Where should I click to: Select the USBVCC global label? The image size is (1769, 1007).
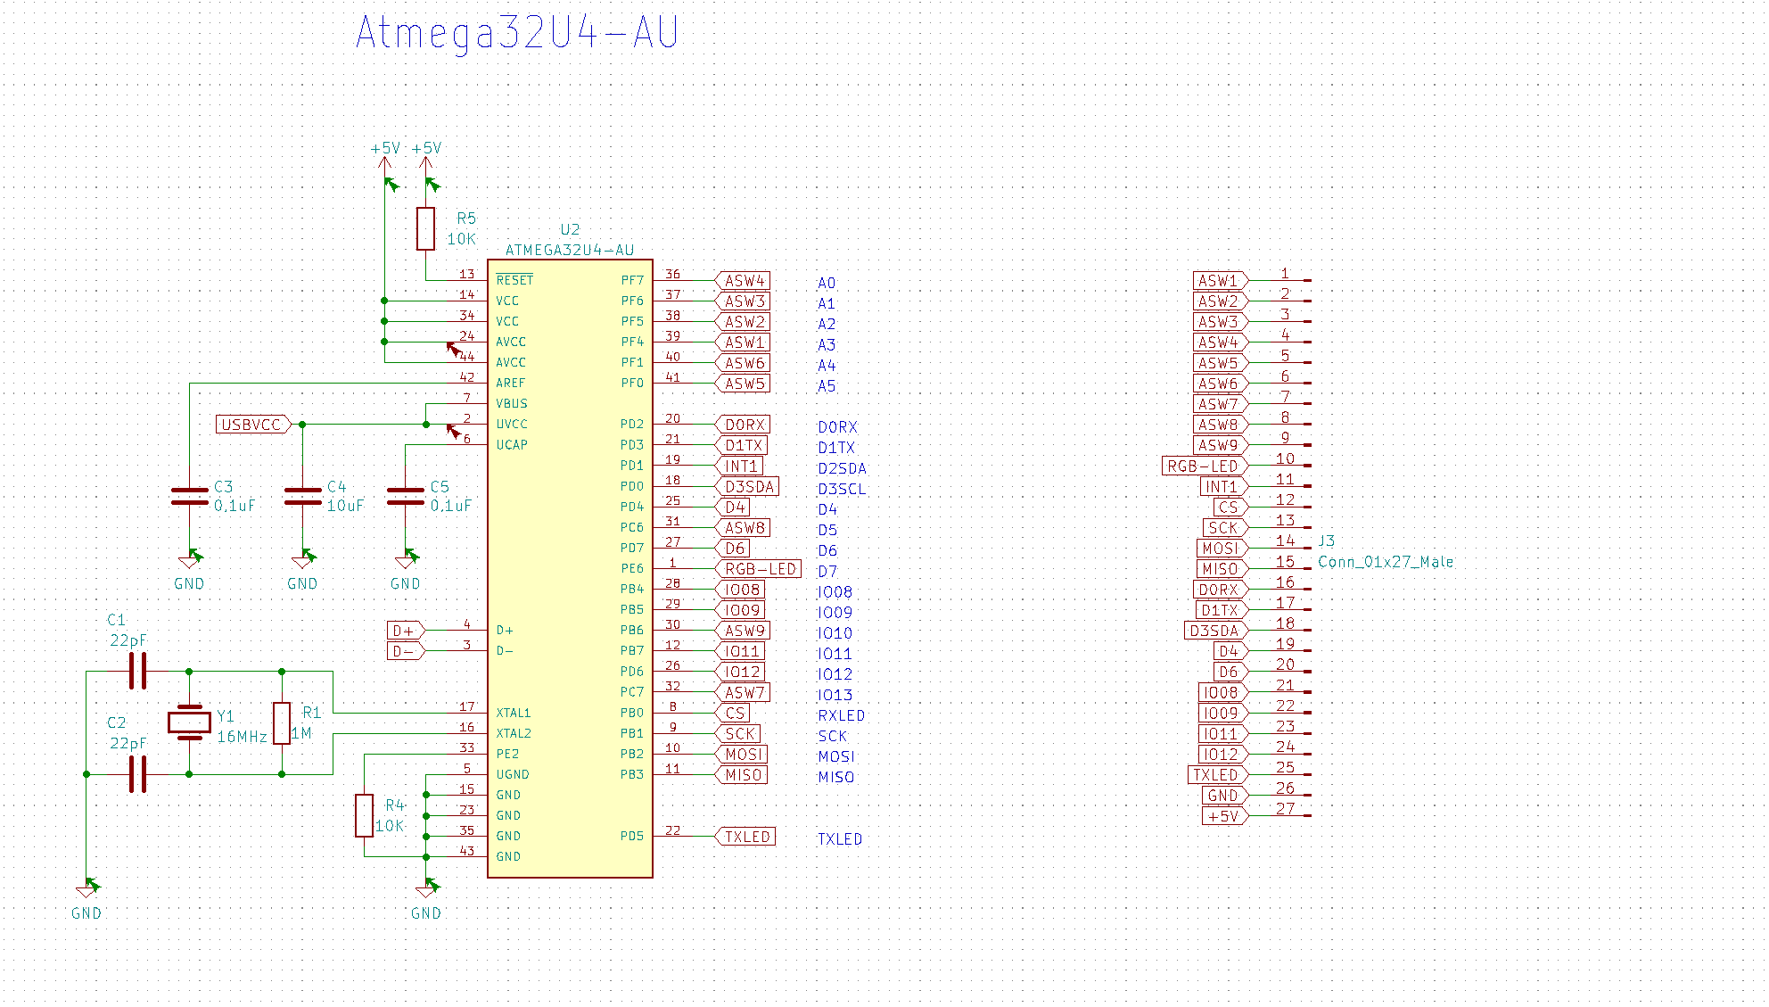(x=252, y=425)
